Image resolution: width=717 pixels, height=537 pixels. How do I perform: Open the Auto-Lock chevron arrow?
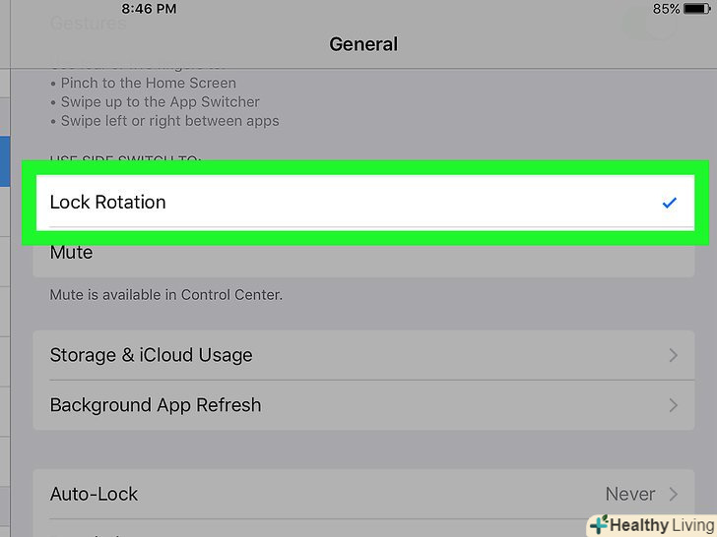(x=674, y=494)
